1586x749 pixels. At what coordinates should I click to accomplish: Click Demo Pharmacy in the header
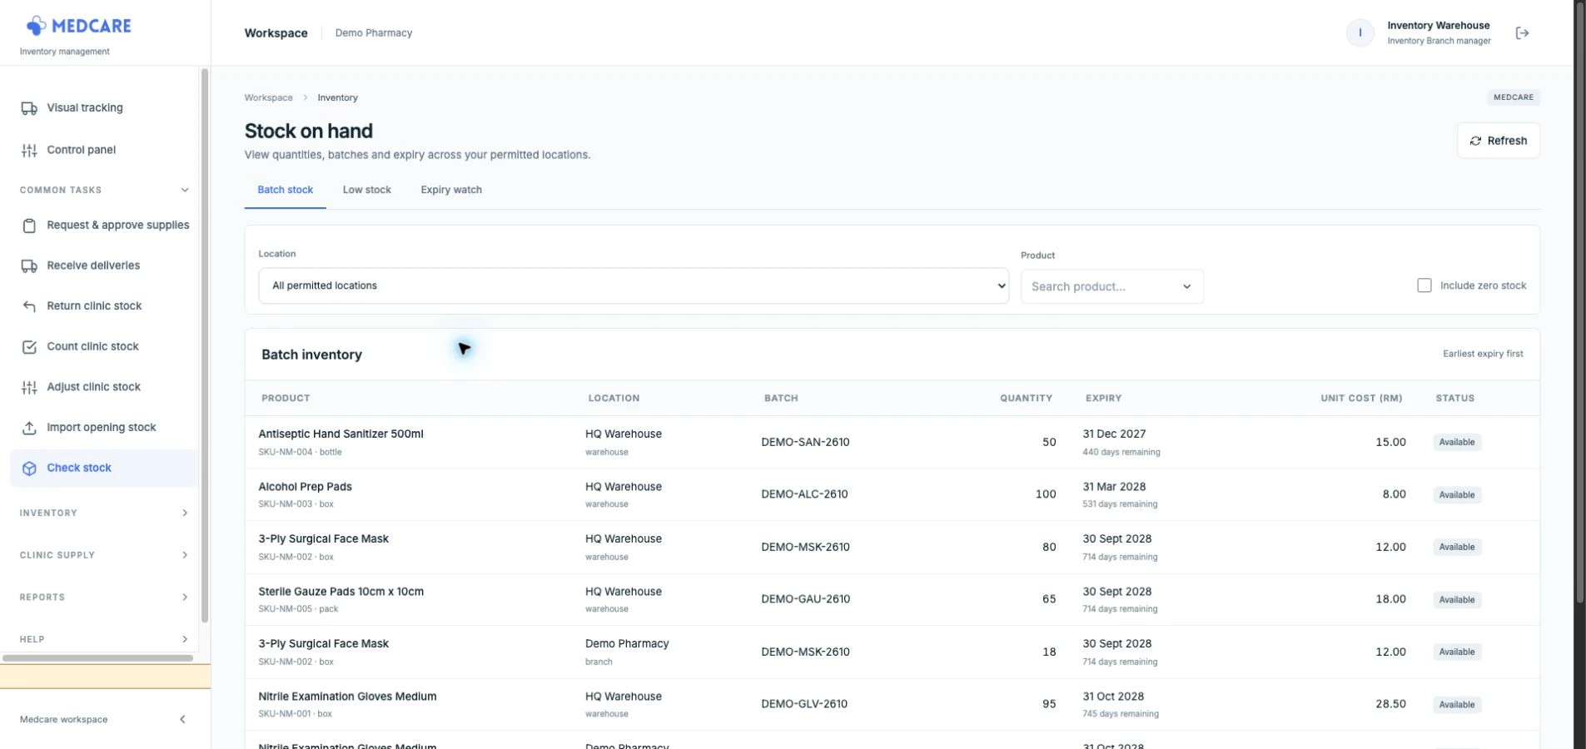point(374,33)
